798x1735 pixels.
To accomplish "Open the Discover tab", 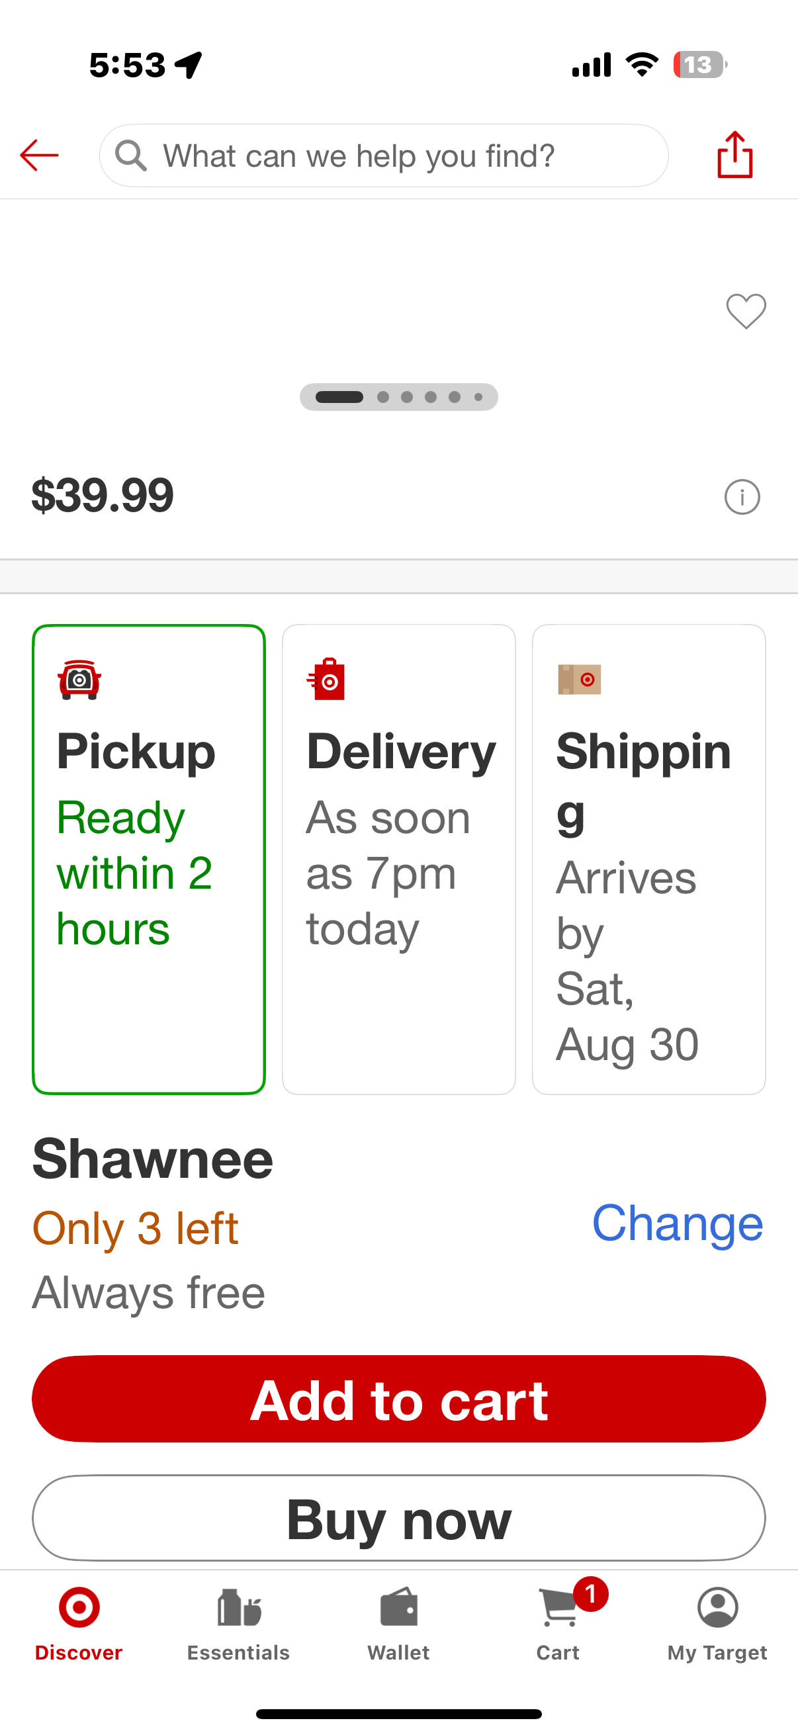I will pos(79,1624).
